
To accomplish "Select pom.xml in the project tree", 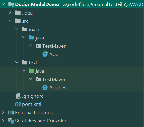I will pyautogui.click(x=32, y=104).
